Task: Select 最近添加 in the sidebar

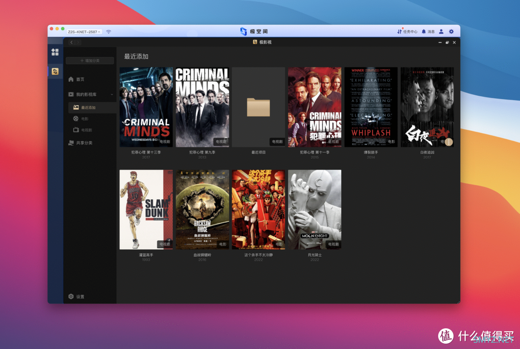Action: (x=92, y=107)
